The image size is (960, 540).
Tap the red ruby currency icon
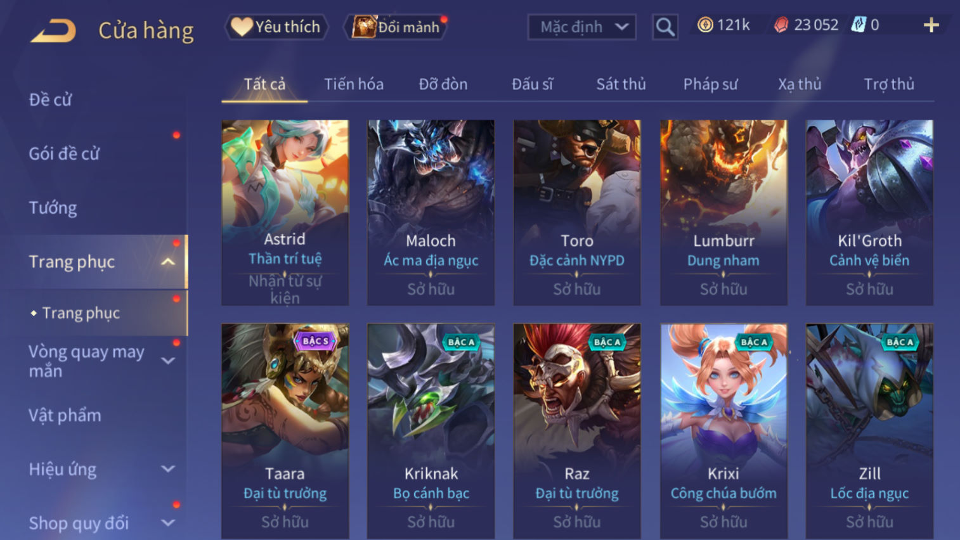pyautogui.click(x=781, y=25)
